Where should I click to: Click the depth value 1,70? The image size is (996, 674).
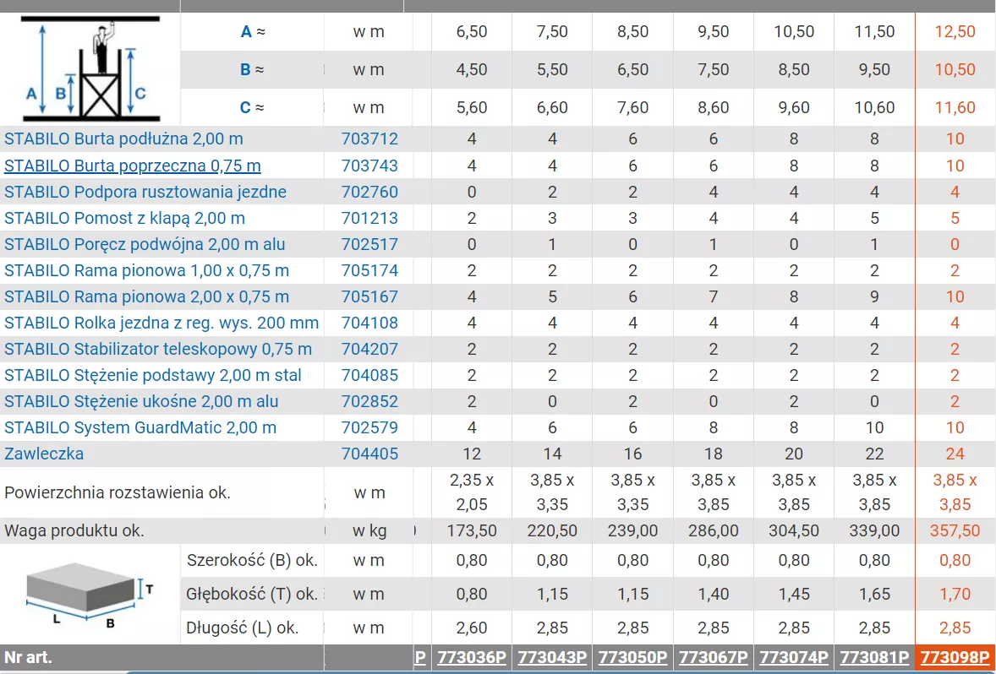tap(955, 594)
